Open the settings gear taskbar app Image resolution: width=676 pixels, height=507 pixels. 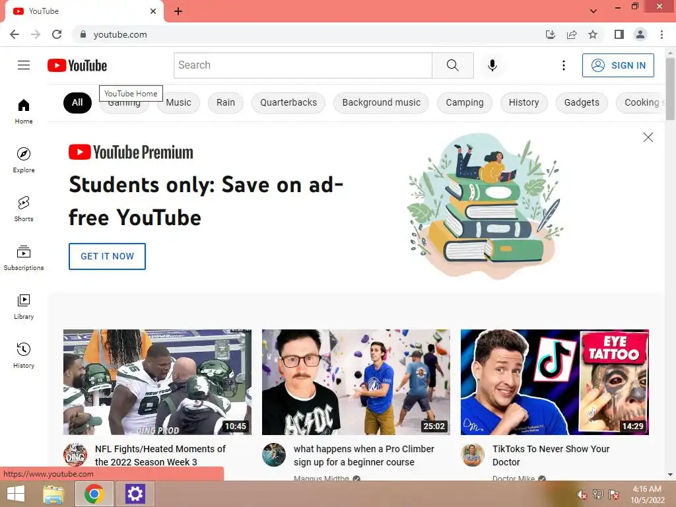coord(135,494)
